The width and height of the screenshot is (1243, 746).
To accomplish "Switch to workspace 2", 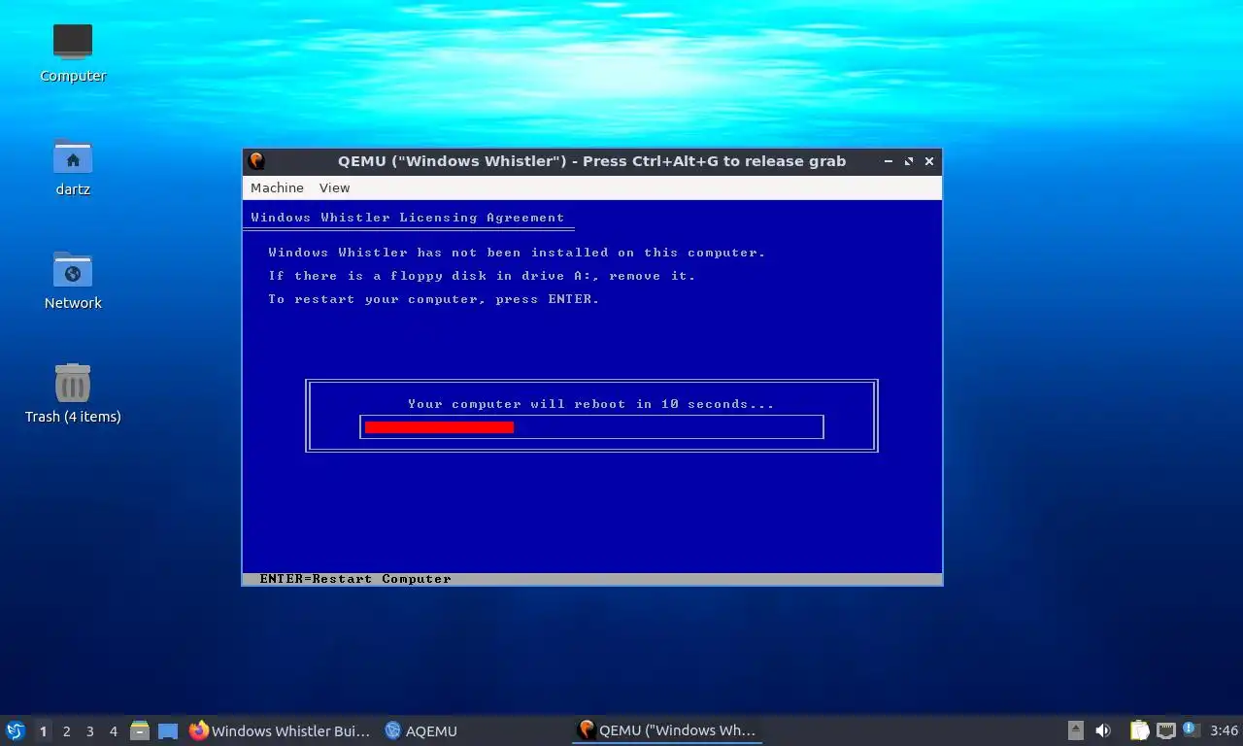I will tap(66, 731).
